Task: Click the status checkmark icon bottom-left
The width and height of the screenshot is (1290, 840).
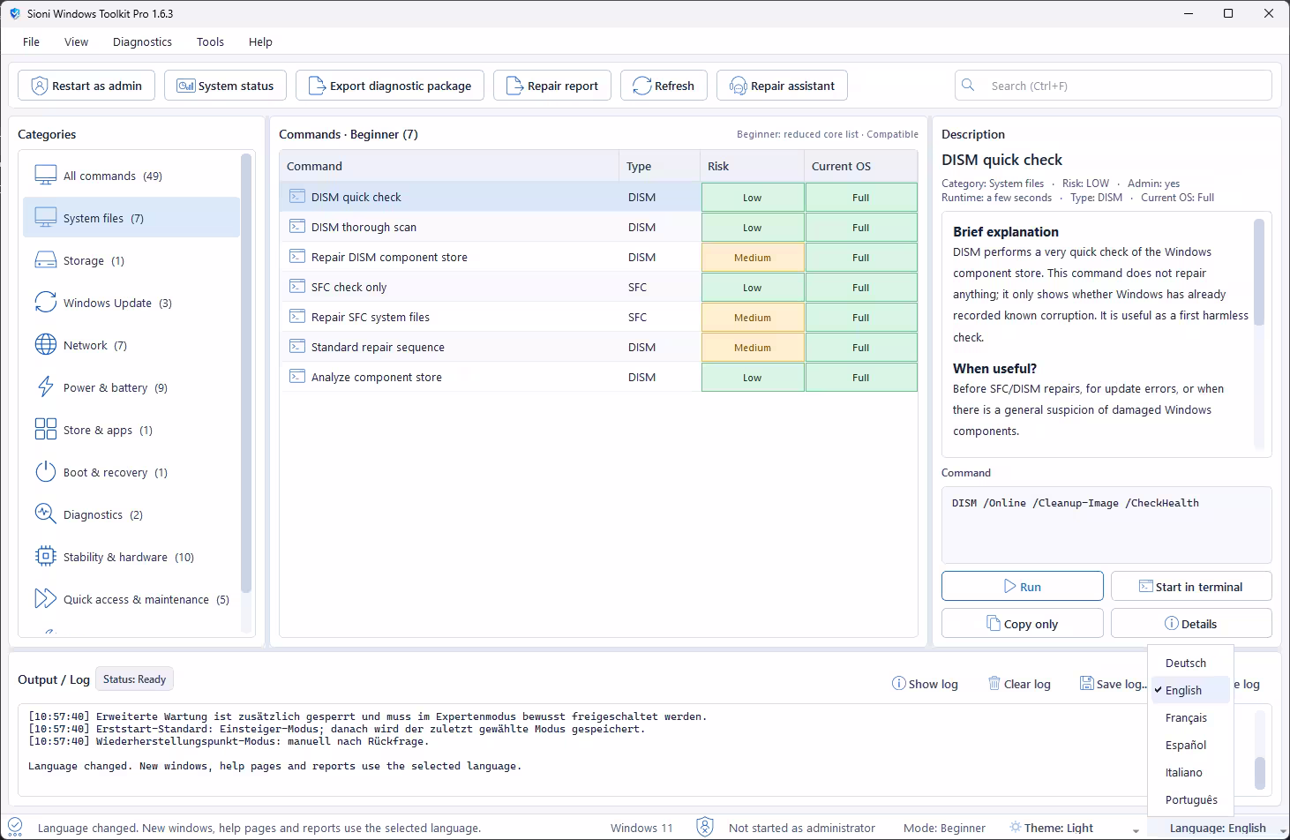Action: pos(15,827)
